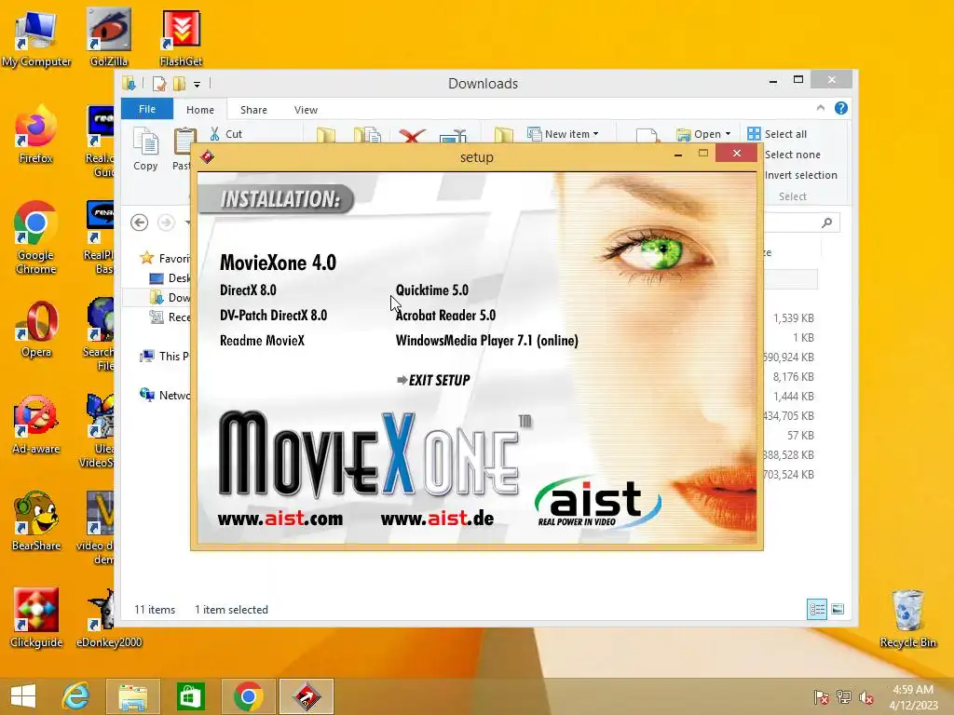
Task: Open Explorer help question mark icon
Action: 841,108
